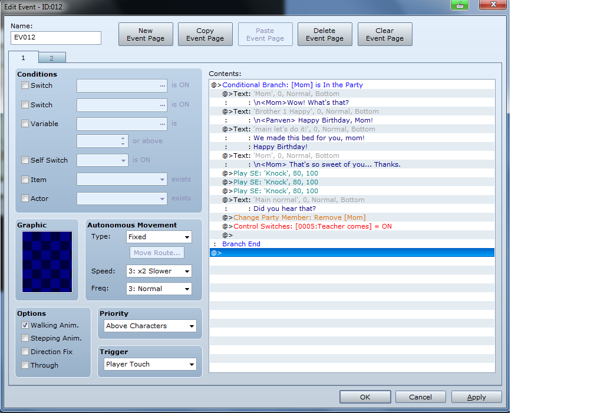Expand the Trigger dropdown
Screen dimensions: 594x413
coord(150,364)
